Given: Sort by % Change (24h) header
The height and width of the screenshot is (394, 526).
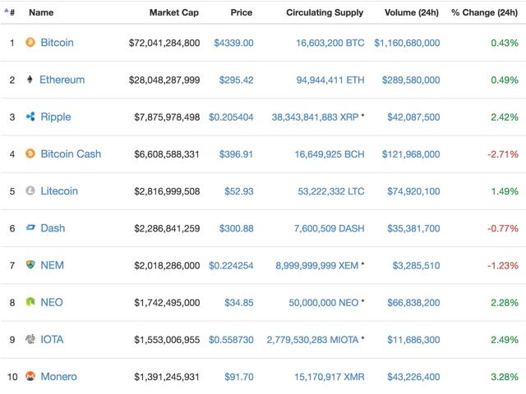Looking at the screenshot, I should [x=485, y=12].
